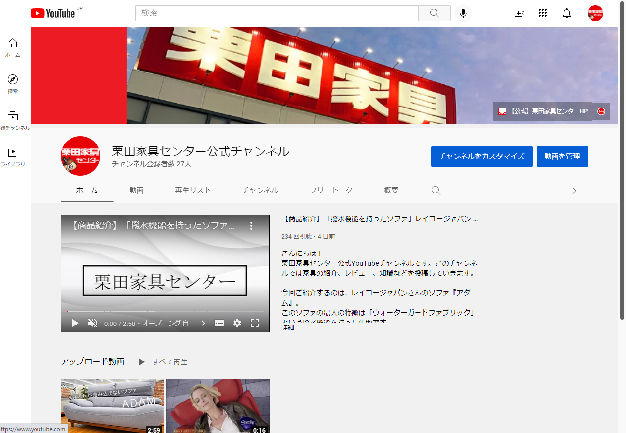Viewport: 626px width, 433px height.
Task: Search within channel via tab magnifier
Action: coord(436,191)
